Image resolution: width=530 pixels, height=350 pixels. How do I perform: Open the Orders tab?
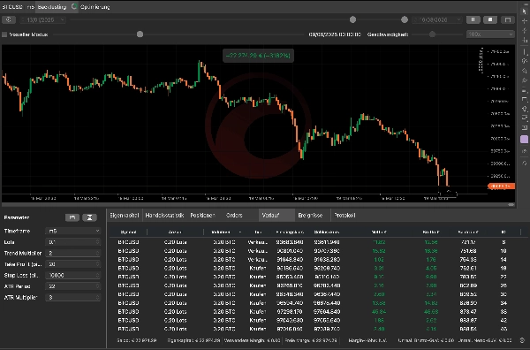[x=234, y=215]
